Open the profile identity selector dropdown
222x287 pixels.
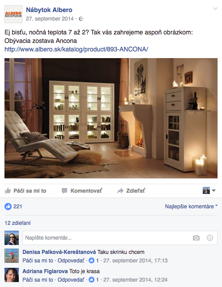point(209,191)
